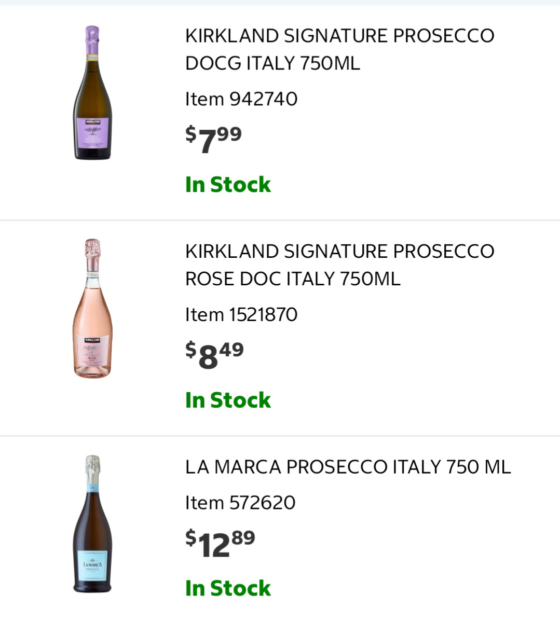The height and width of the screenshot is (623, 560).
Task: Tap the purple label on the DOCG bottle
Action: (x=92, y=132)
